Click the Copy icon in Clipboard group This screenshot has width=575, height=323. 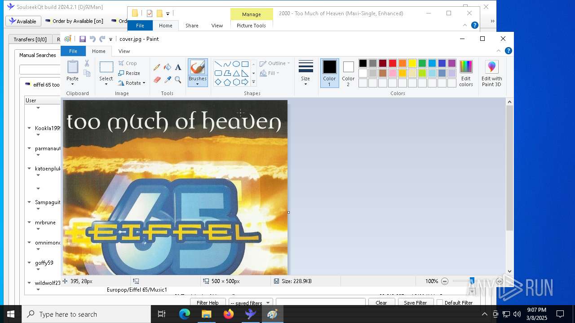[x=87, y=73]
